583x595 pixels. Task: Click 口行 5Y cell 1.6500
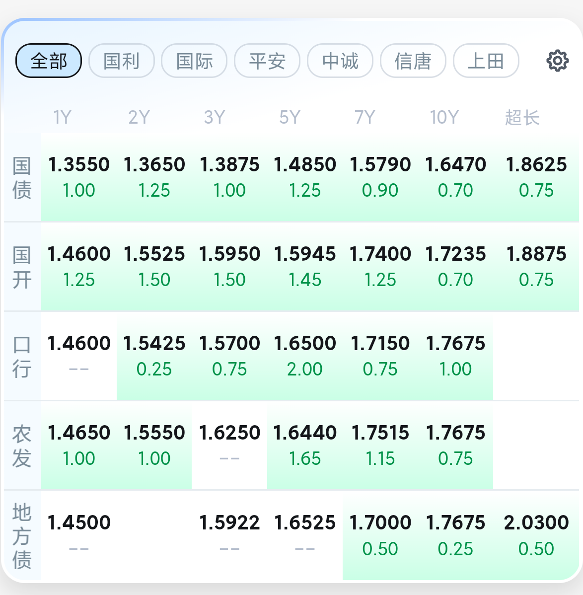click(305, 356)
